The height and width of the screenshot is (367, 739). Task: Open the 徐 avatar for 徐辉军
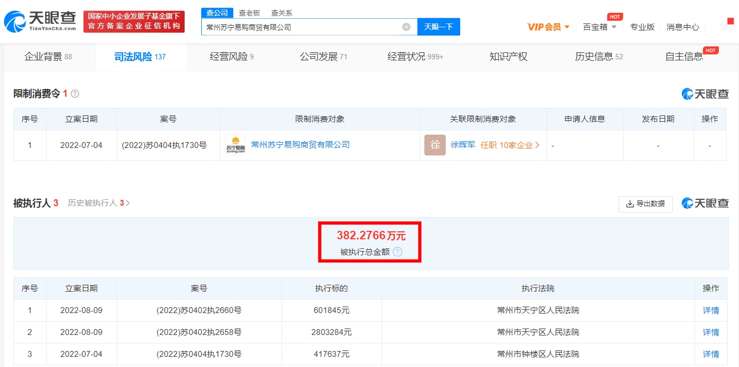(x=435, y=145)
